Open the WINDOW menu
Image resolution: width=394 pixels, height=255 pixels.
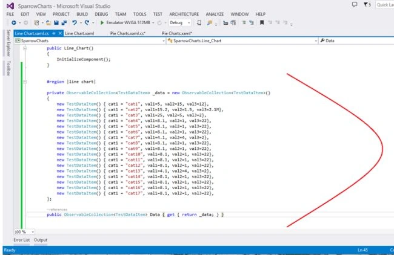(239, 15)
